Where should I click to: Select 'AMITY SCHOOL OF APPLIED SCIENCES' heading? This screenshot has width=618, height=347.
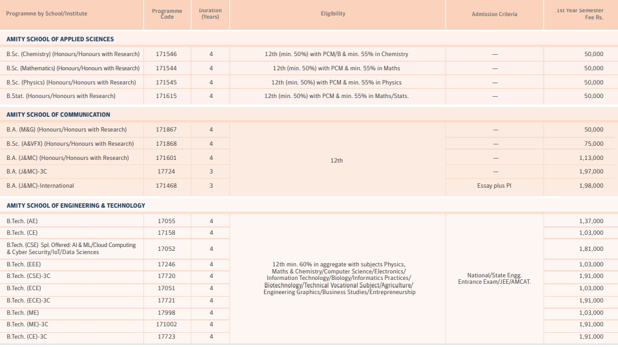point(60,39)
